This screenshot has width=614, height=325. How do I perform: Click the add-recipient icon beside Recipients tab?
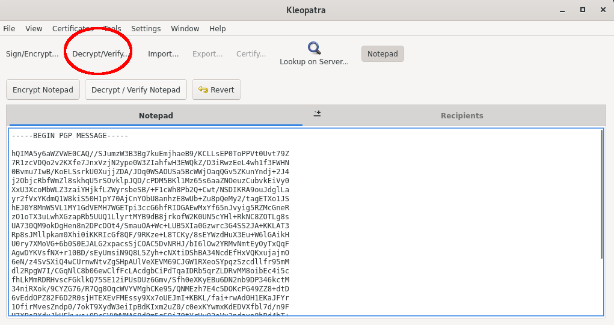point(317,114)
